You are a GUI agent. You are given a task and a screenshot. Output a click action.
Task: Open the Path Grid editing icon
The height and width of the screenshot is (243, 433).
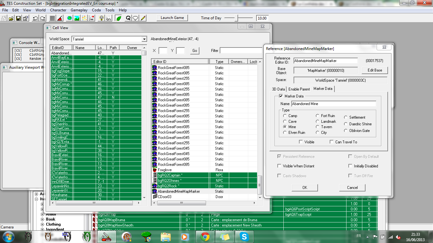point(84,18)
